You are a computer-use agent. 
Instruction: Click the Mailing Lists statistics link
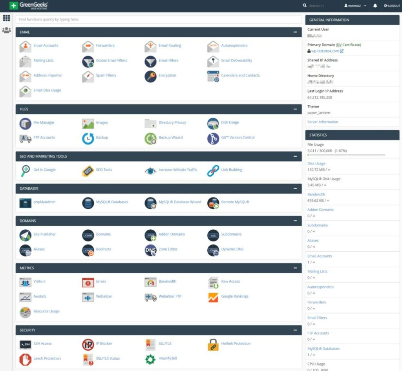pos(317,271)
